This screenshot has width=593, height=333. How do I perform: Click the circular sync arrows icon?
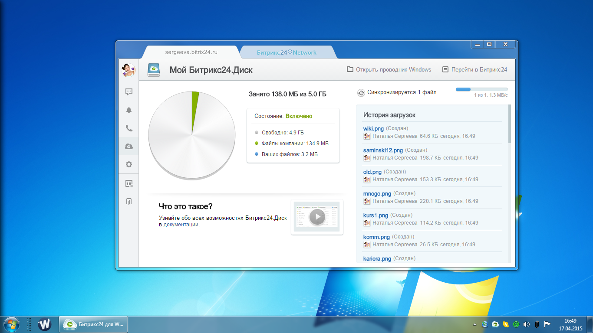click(361, 93)
